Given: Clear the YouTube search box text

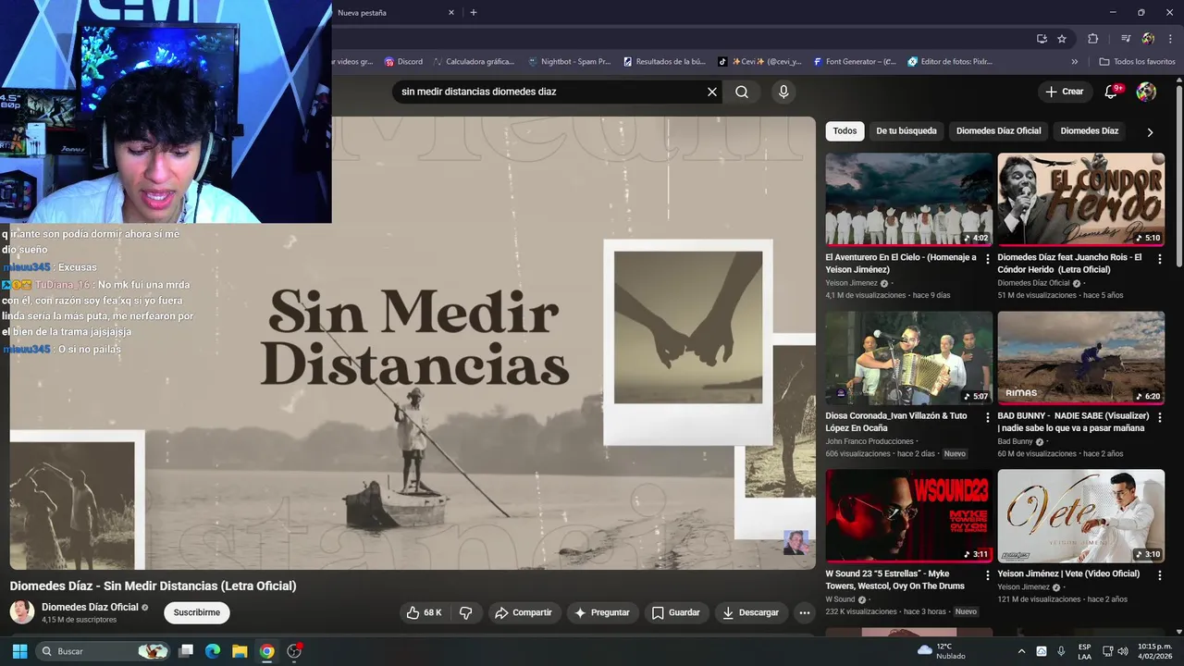Looking at the screenshot, I should (712, 92).
